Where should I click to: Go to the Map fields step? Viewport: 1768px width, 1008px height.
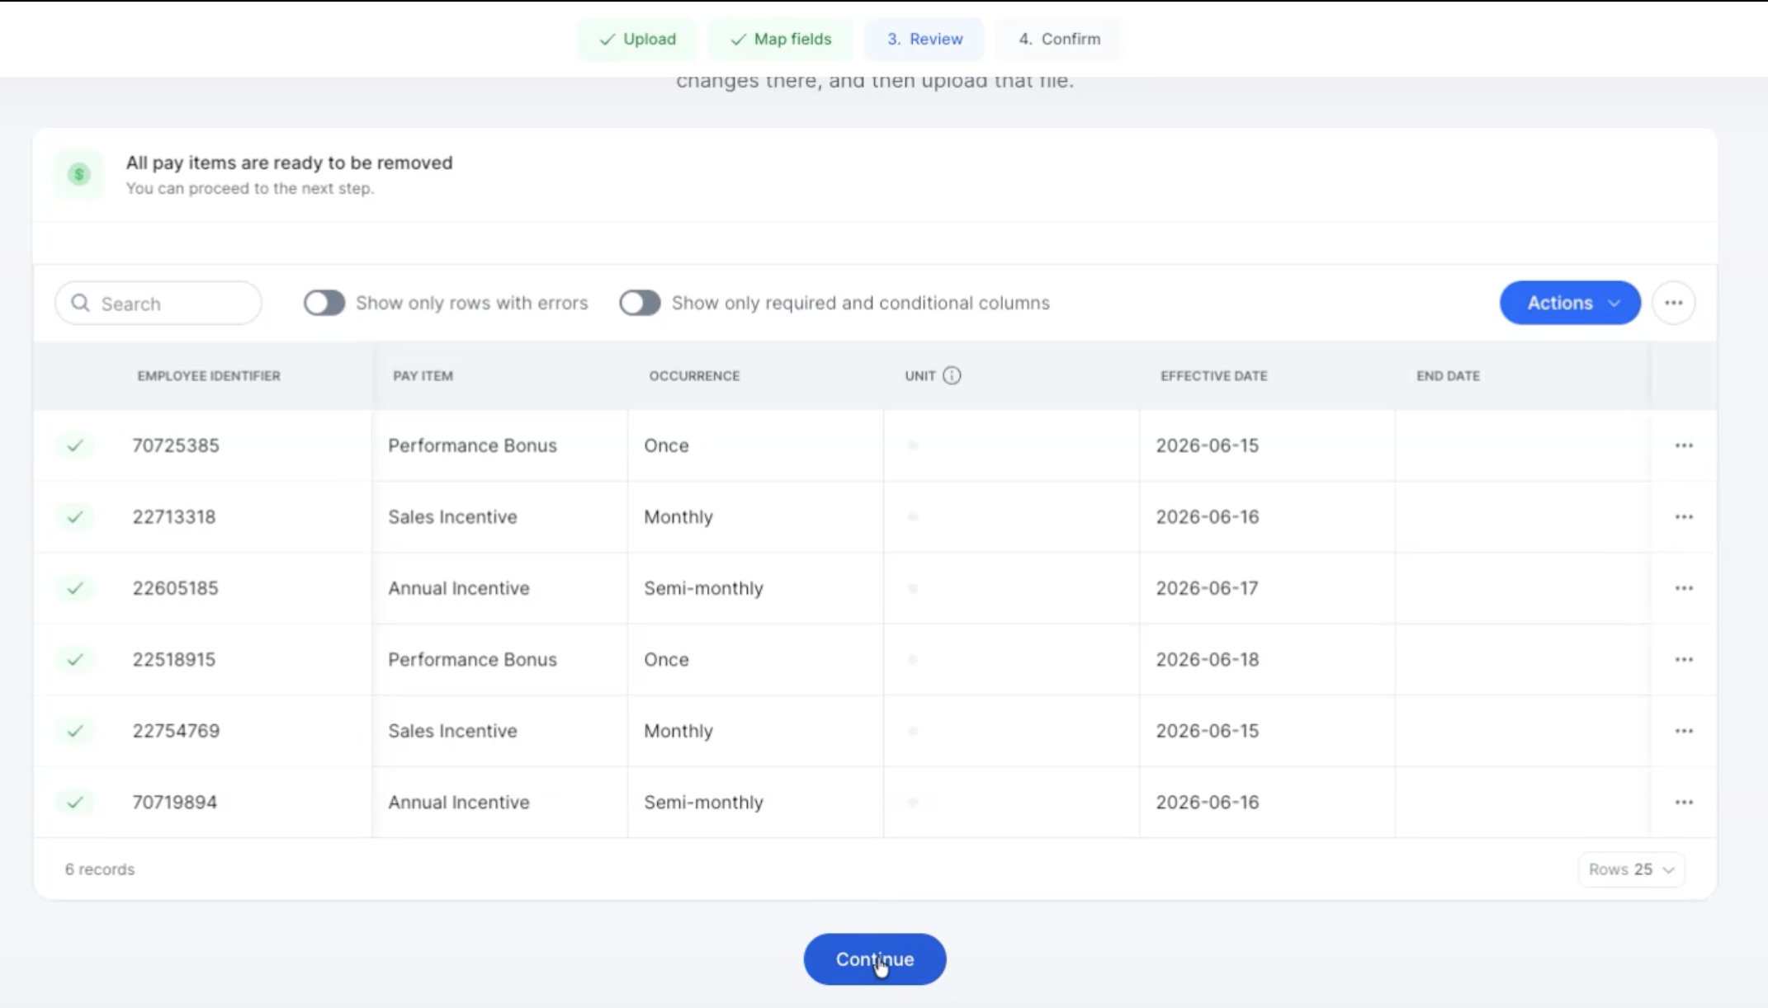click(x=781, y=39)
